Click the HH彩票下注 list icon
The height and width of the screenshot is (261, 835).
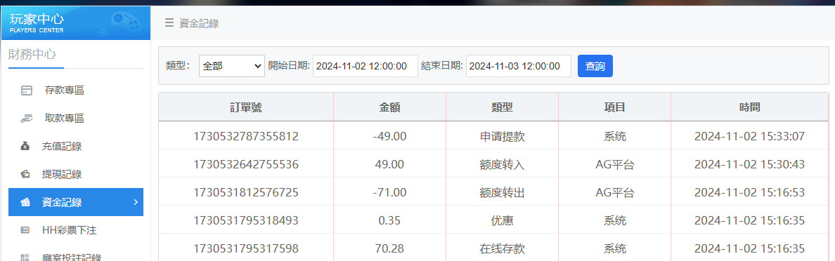click(25, 230)
